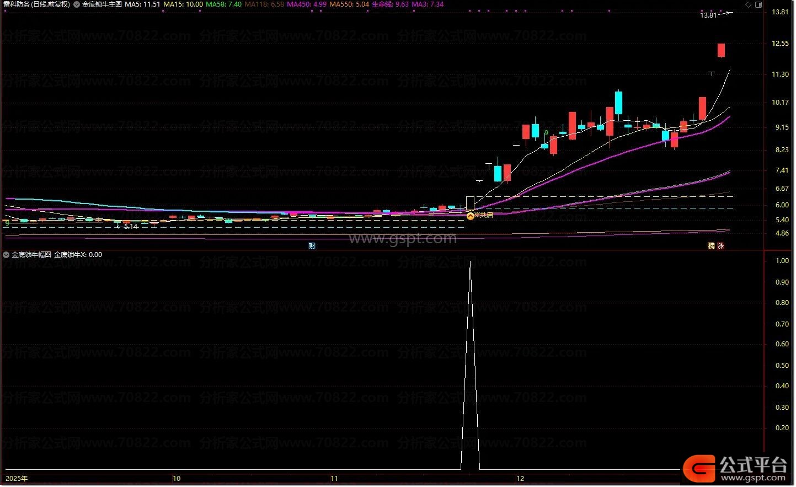The width and height of the screenshot is (796, 487).
Task: Select the green MA58 label
Action: pyautogui.click(x=223, y=4)
